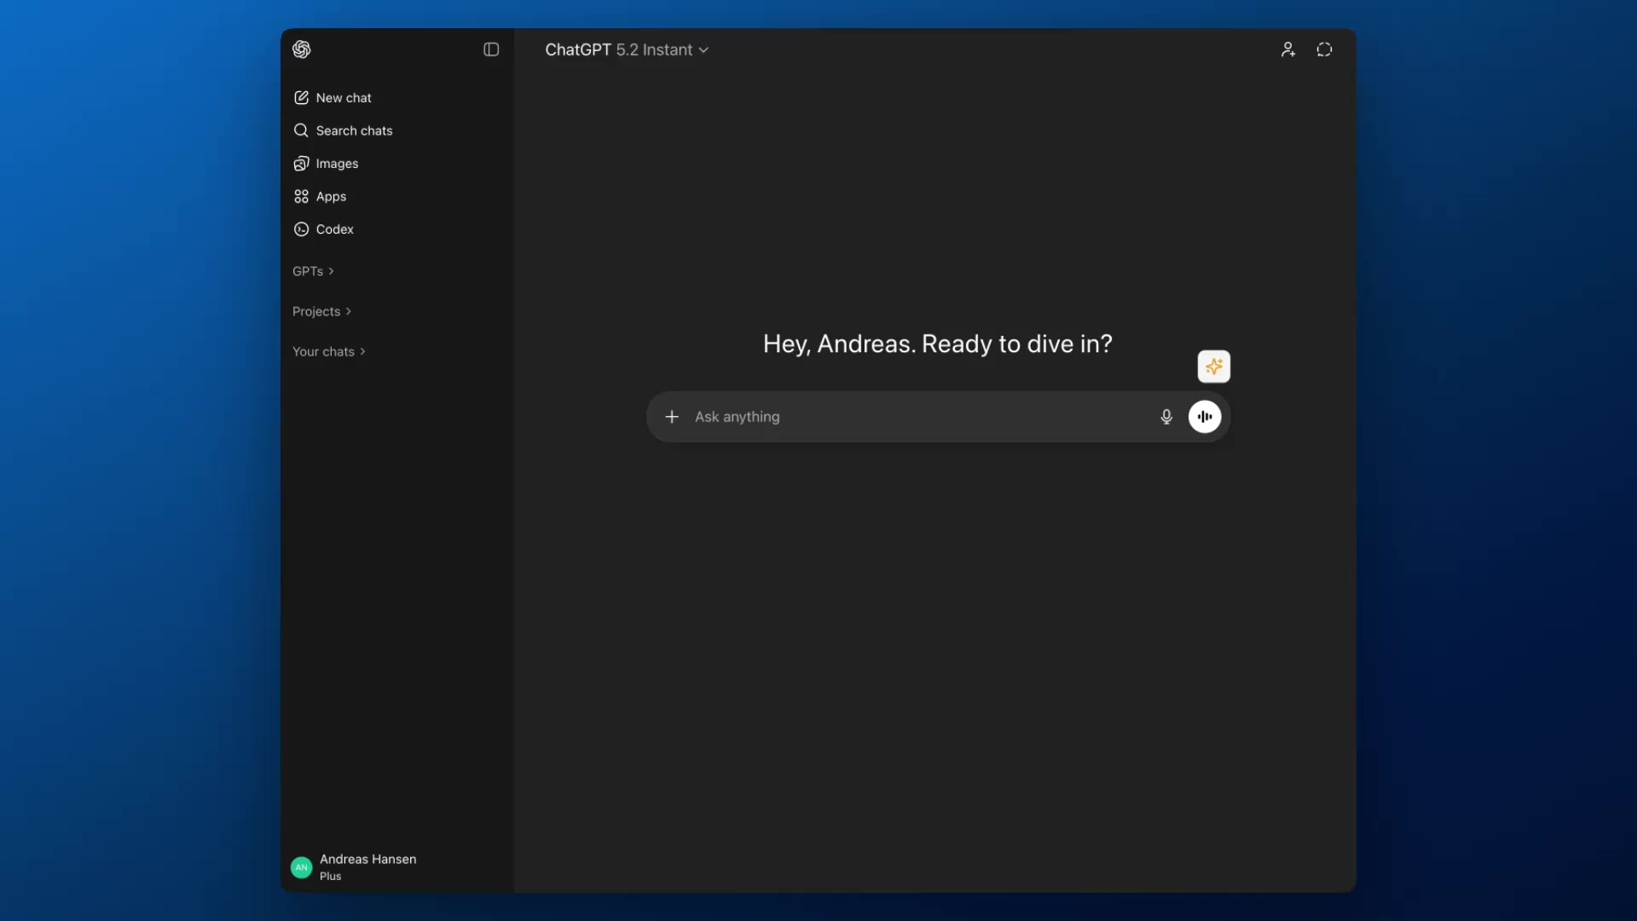
Task: Click the Images icon in the sidebar
Action: [301, 164]
